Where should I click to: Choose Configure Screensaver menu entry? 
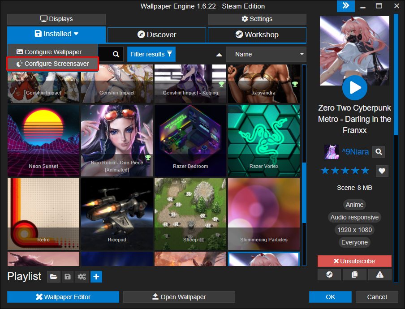pos(53,64)
